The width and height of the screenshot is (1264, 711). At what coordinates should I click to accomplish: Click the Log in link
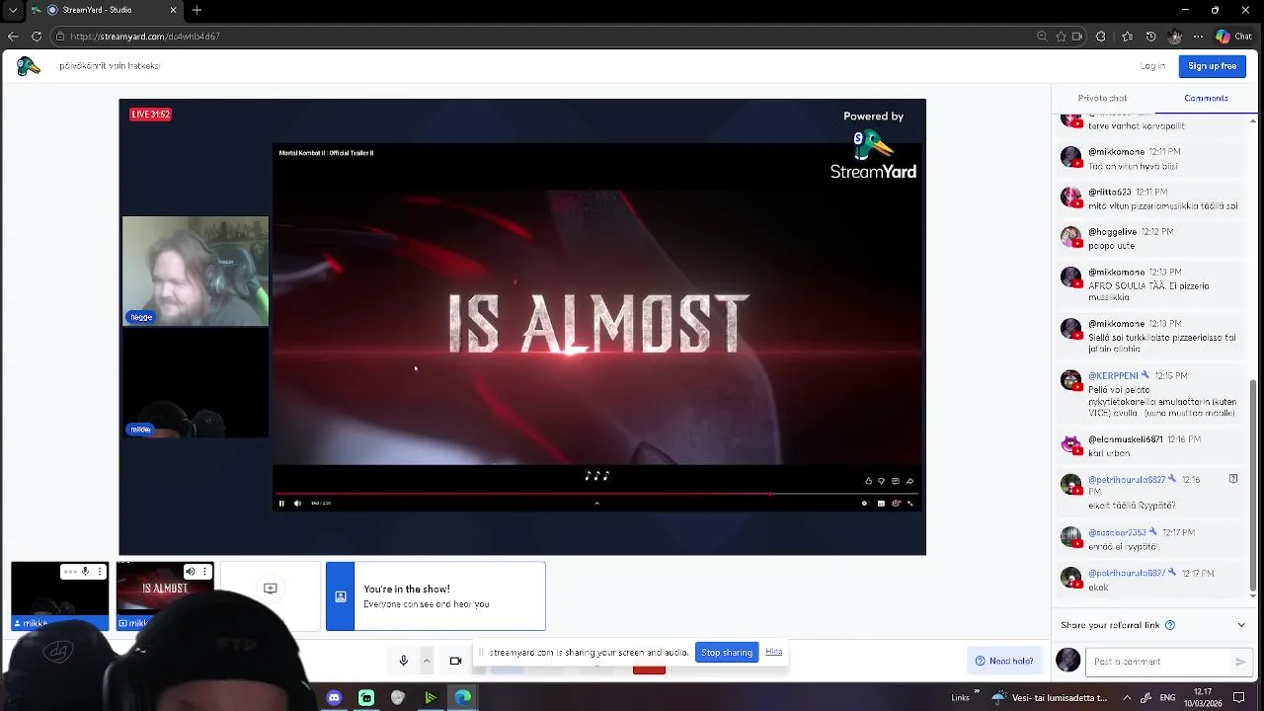[x=1152, y=66]
